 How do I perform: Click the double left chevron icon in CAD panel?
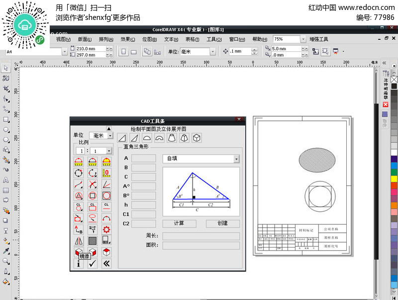click(106, 264)
